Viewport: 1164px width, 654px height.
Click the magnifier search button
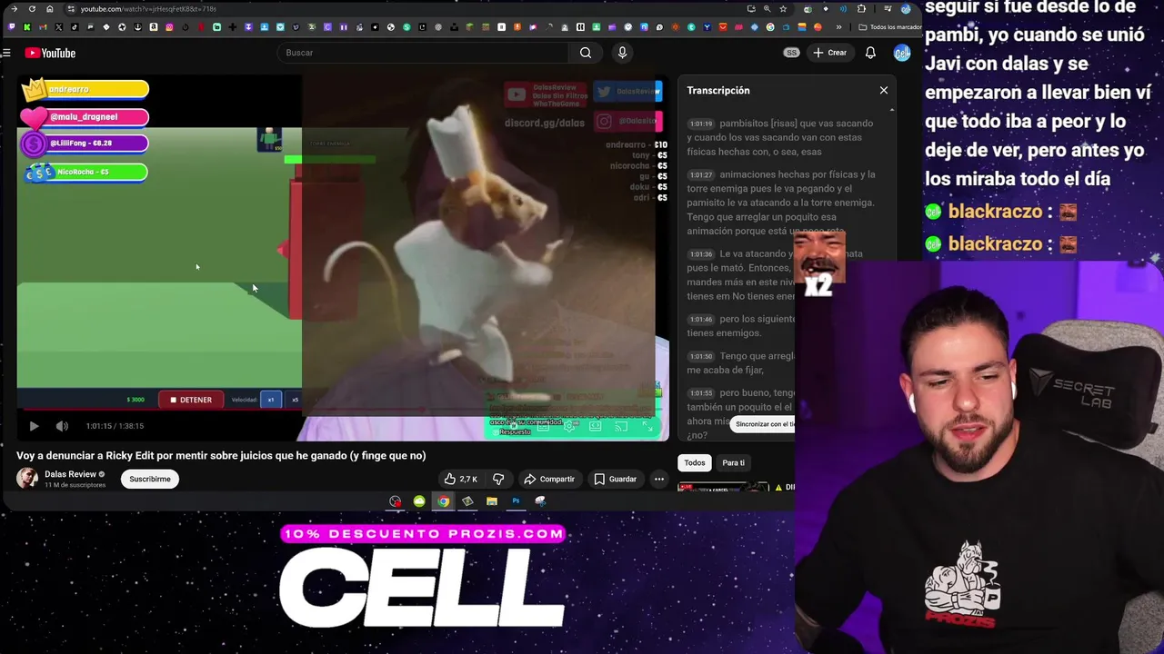point(586,53)
